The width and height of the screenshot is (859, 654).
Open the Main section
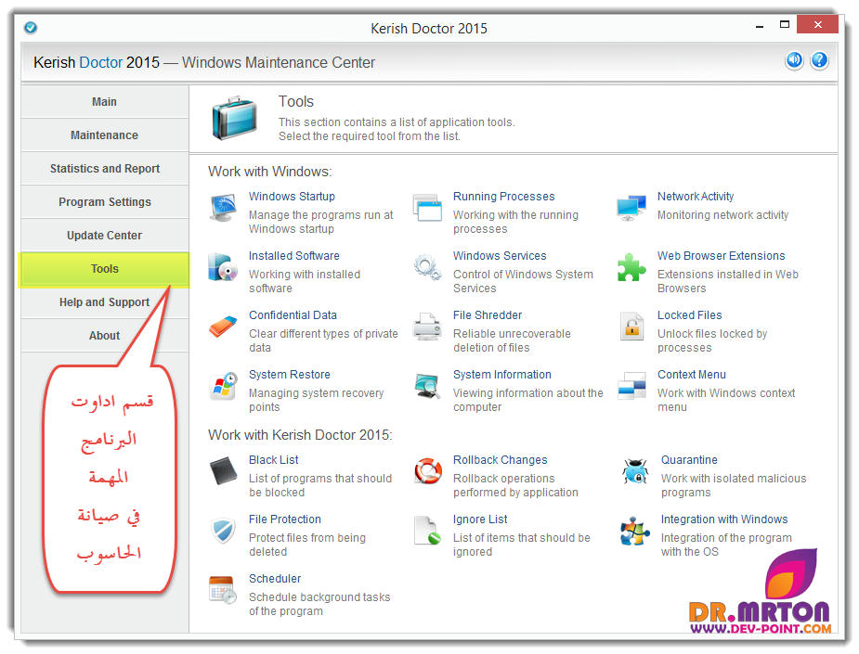coord(105,102)
